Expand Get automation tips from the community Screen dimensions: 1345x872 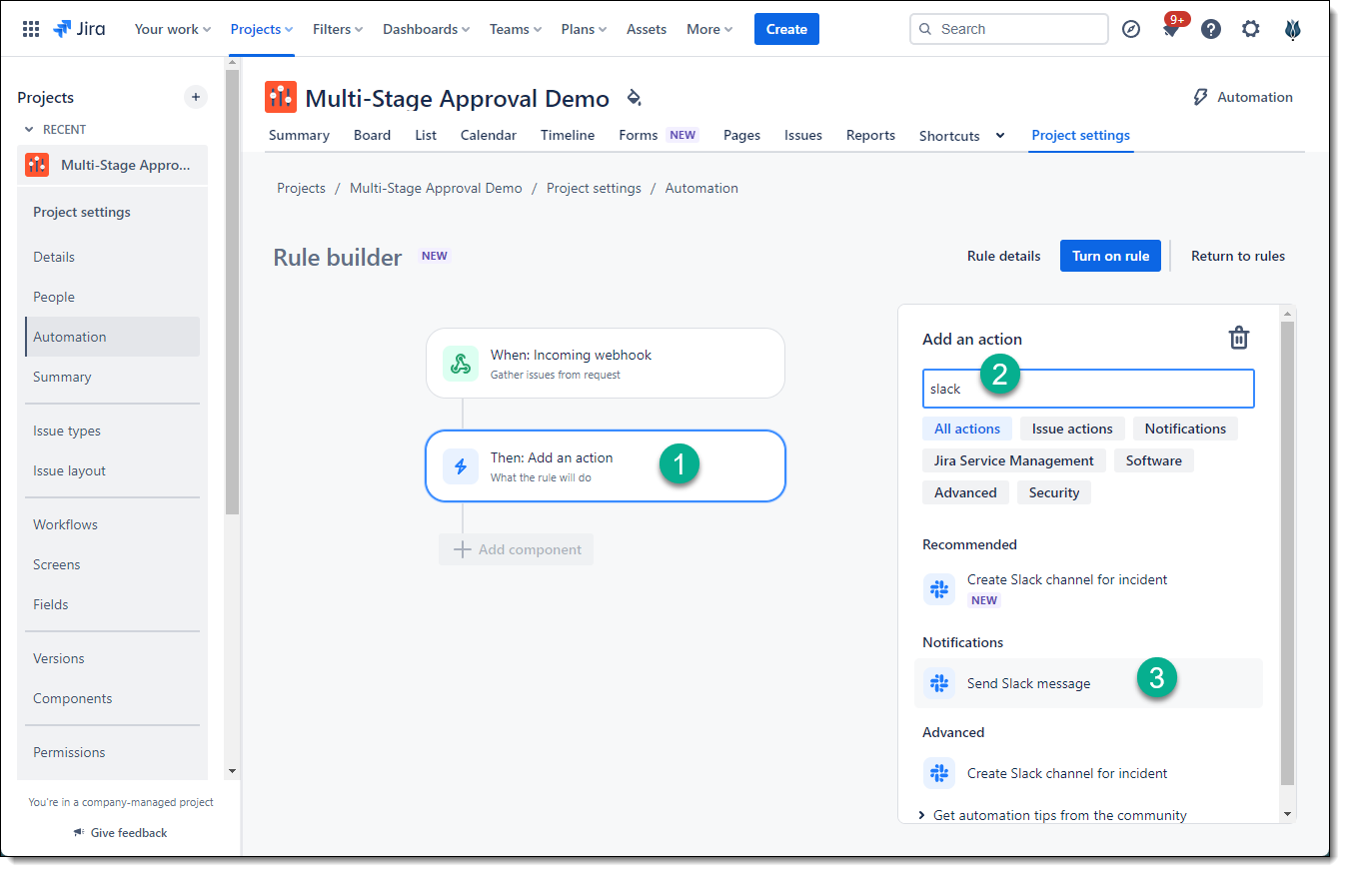(x=1059, y=815)
